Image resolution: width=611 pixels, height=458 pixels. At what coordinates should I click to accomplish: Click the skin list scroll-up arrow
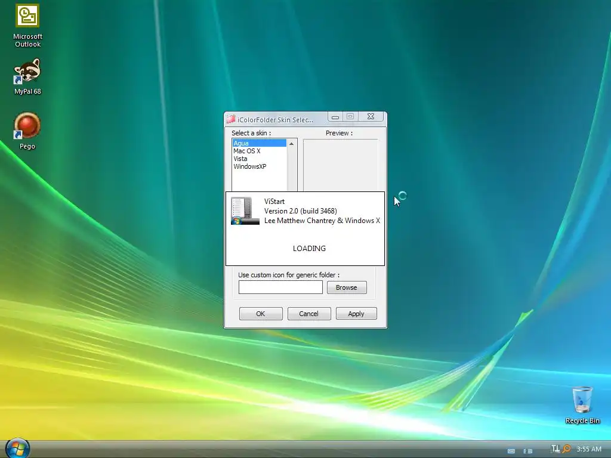[x=291, y=144]
